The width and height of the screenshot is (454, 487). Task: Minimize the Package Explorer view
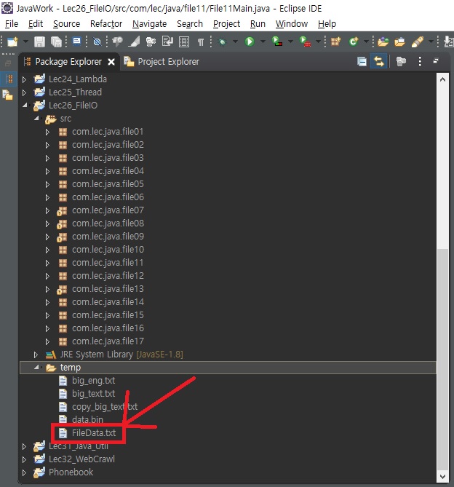436,61
